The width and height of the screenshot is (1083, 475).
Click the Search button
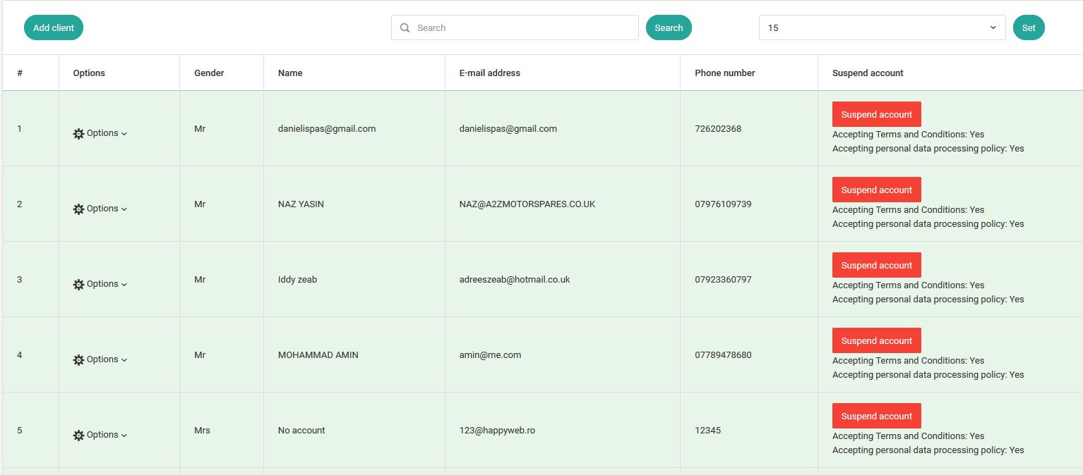click(669, 27)
